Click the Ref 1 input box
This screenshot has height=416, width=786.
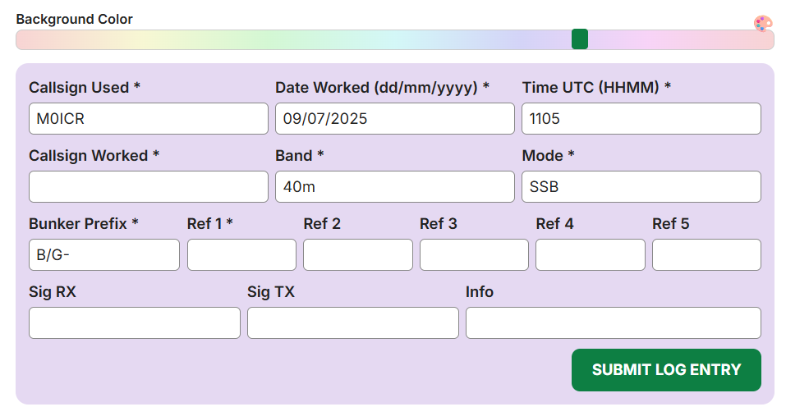[241, 255]
